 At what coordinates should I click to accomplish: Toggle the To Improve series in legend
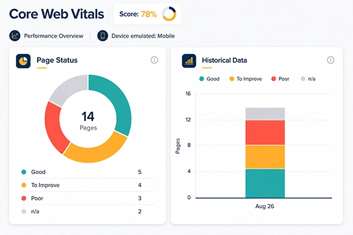tap(245, 79)
